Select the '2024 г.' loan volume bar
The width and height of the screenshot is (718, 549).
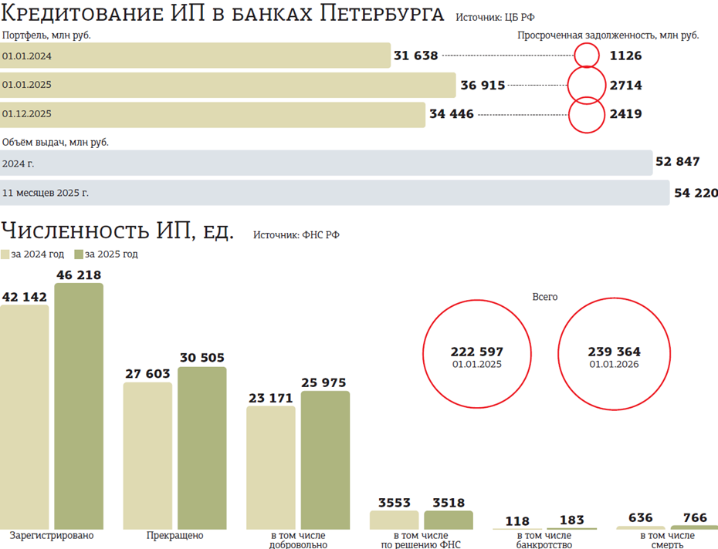[326, 163]
